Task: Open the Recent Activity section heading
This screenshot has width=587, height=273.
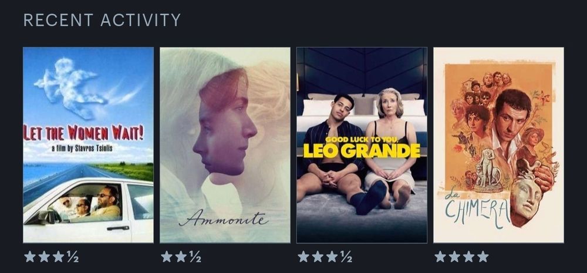Action: pyautogui.click(x=102, y=20)
